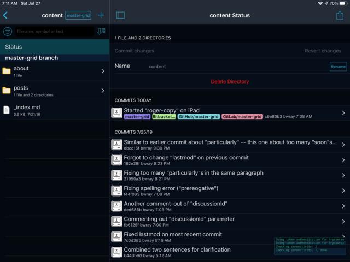Viewport: 350px width, 262px height.
Task: Tap the _index.md file icon
Action: pos(7,110)
